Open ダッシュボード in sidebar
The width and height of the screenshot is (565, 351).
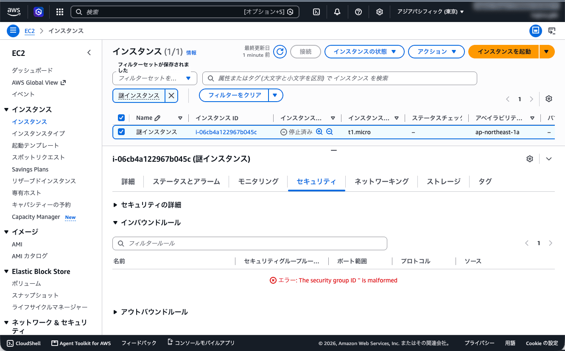[32, 70]
